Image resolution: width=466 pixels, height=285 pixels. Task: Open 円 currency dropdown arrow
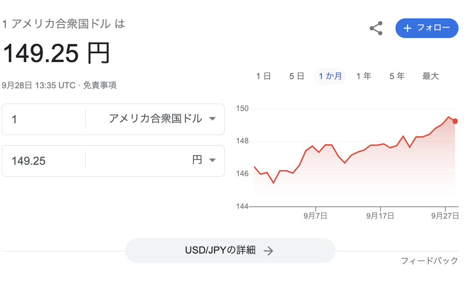click(x=212, y=160)
